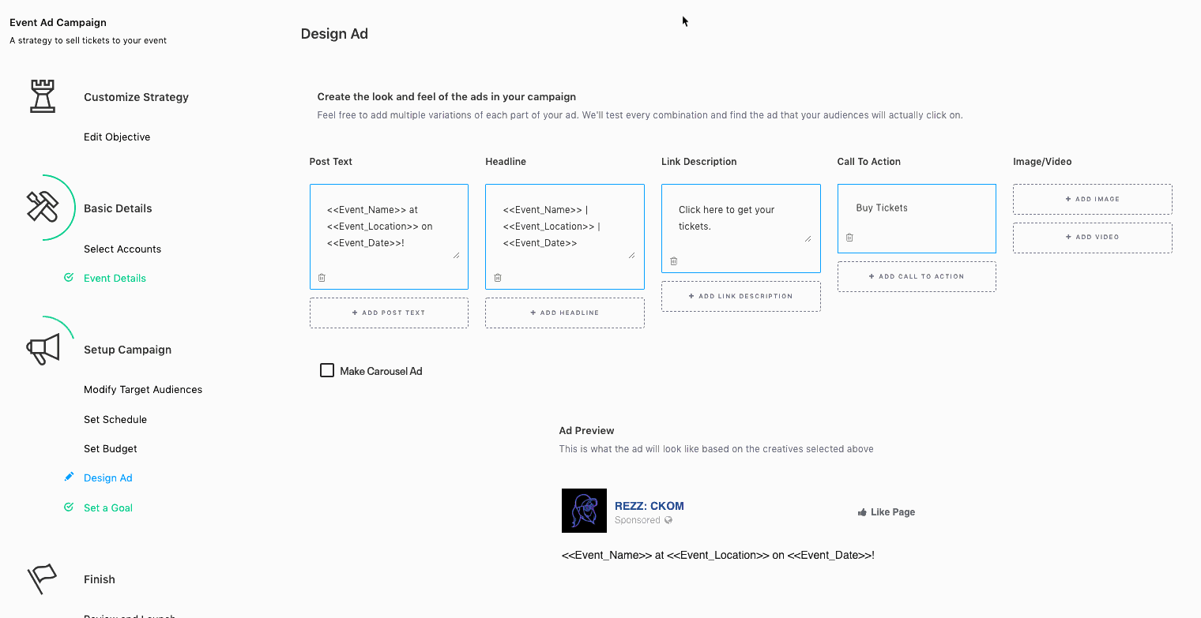
Task: Click the Add Image button
Action: coord(1092,199)
